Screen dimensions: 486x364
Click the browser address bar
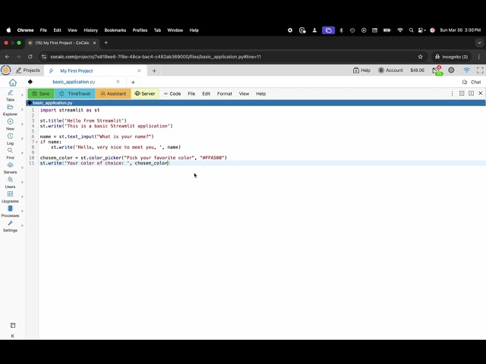[x=229, y=57]
